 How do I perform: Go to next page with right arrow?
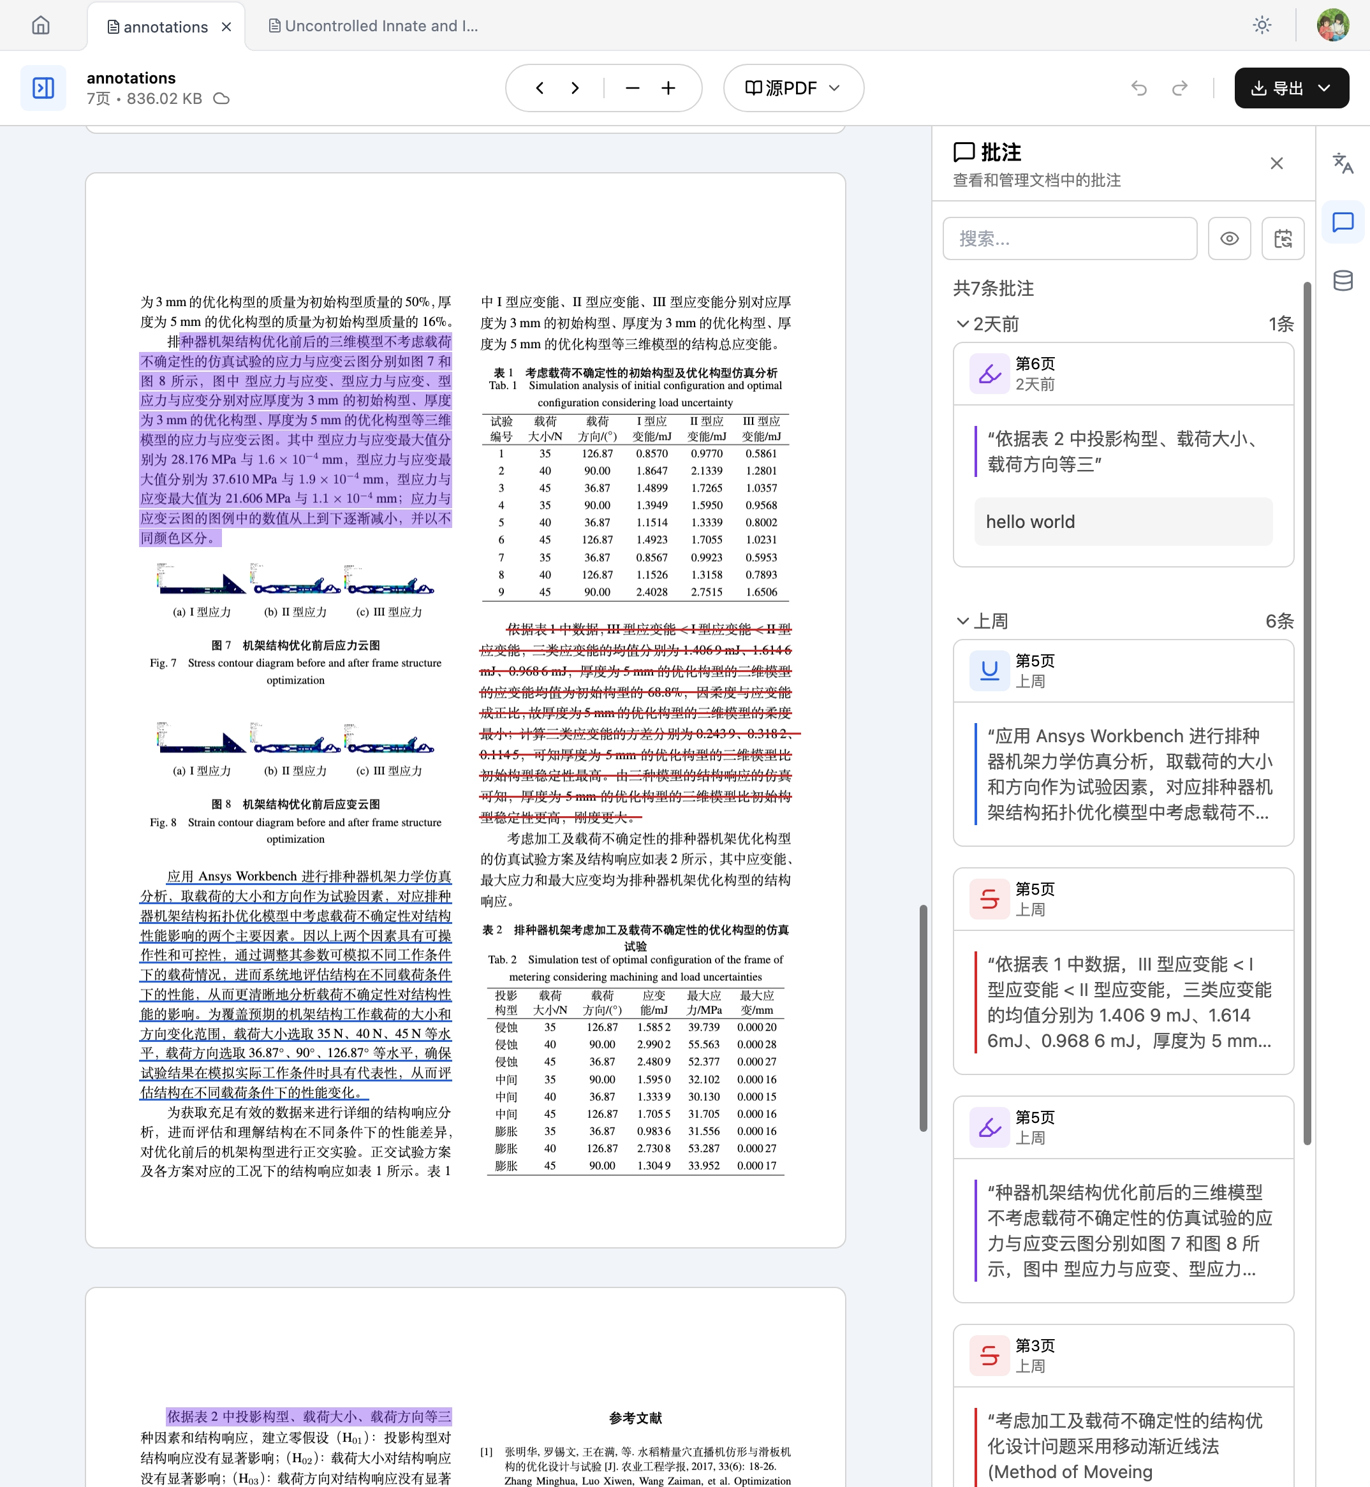575,87
